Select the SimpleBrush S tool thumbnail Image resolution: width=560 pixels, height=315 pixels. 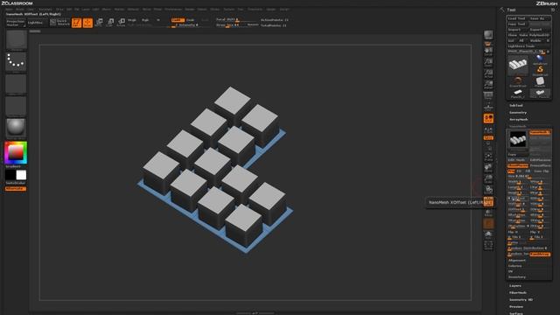point(540,70)
